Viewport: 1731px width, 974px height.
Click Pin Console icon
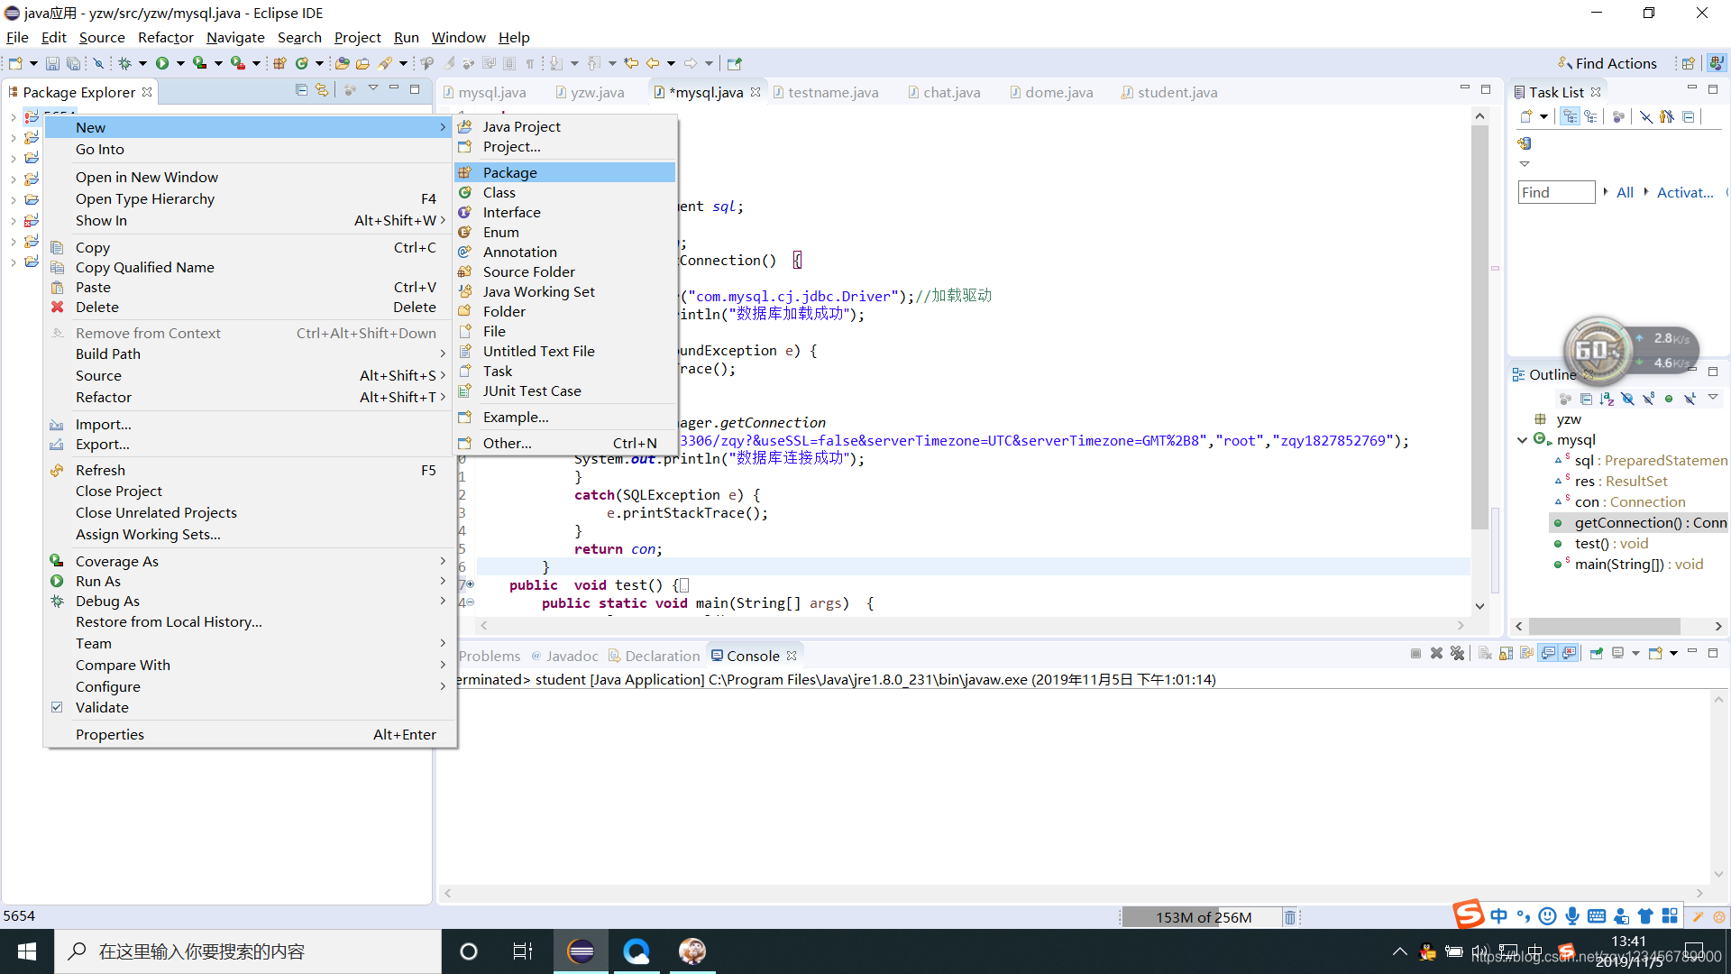(1596, 654)
